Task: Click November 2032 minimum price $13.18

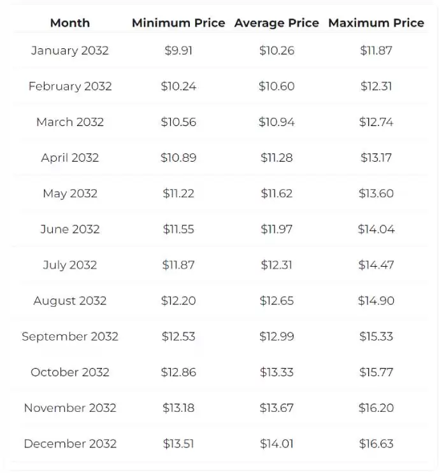Action: pos(178,408)
